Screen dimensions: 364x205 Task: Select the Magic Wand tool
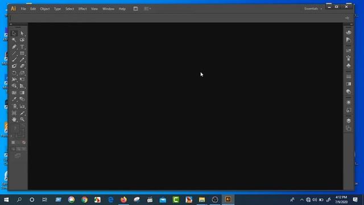click(14, 40)
